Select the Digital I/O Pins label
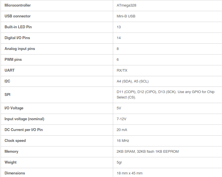 coord(17,38)
